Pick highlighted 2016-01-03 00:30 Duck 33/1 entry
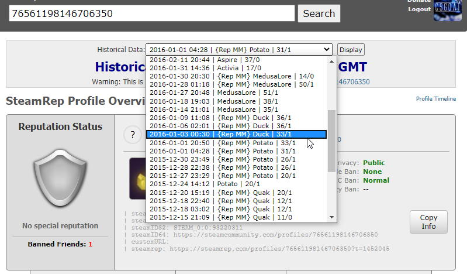Screen dimensions: 467x274 coord(237,134)
